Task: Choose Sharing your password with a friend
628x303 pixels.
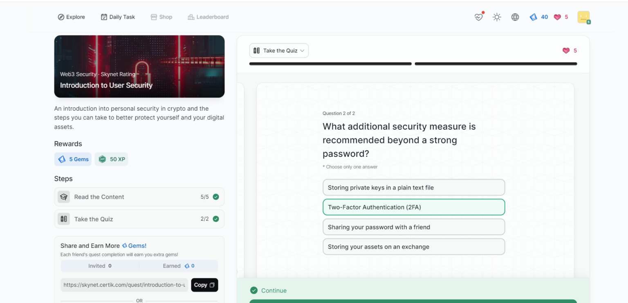Action: (414, 227)
